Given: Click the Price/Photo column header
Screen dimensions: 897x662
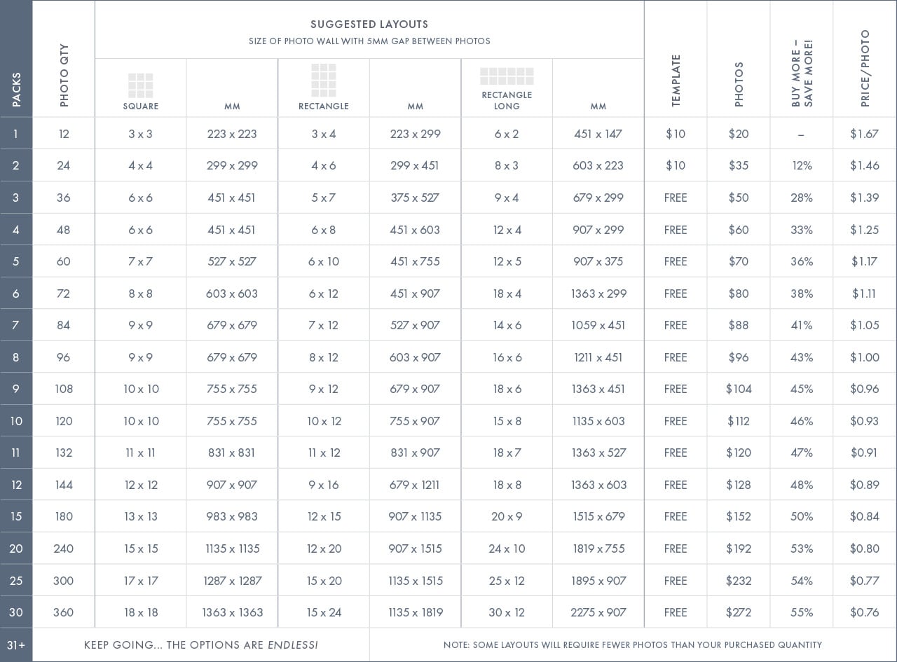Looking at the screenshot, I should [x=865, y=68].
